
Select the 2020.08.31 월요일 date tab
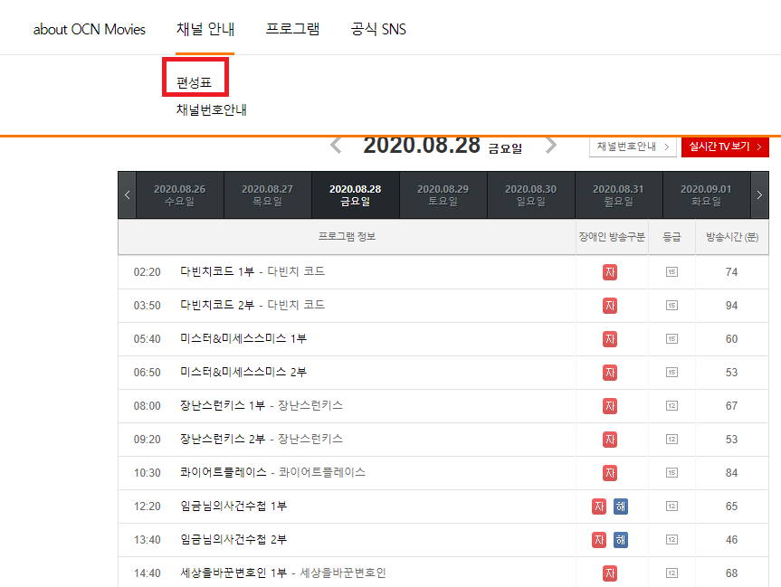click(618, 194)
